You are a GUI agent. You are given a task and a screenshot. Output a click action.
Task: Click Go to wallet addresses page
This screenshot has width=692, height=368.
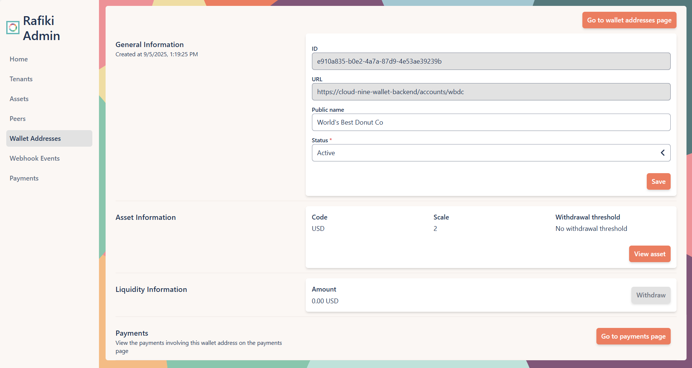click(x=629, y=20)
